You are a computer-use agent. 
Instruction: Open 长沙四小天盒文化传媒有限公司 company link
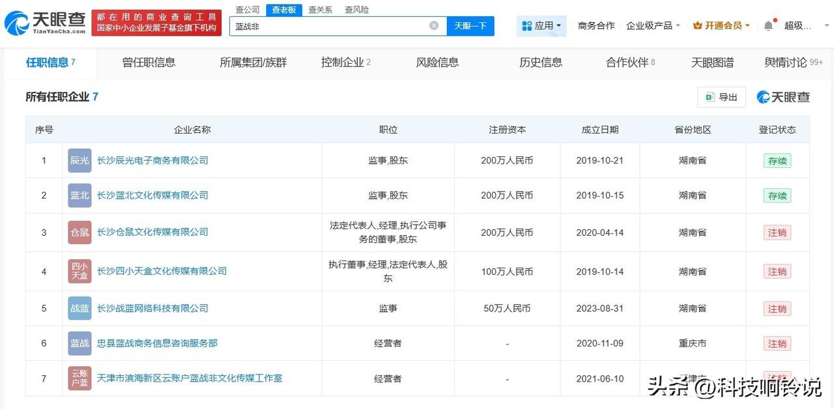point(162,271)
